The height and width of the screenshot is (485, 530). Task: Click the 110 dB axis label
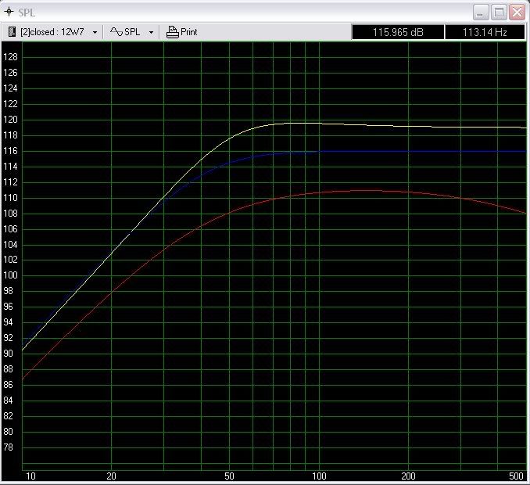coord(10,198)
